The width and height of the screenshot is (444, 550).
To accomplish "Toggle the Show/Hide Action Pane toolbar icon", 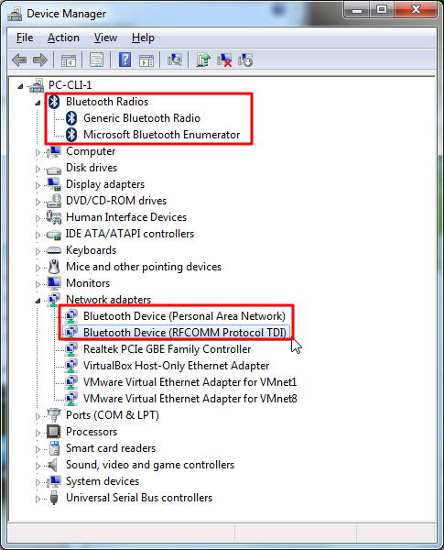I will pyautogui.click(x=146, y=60).
